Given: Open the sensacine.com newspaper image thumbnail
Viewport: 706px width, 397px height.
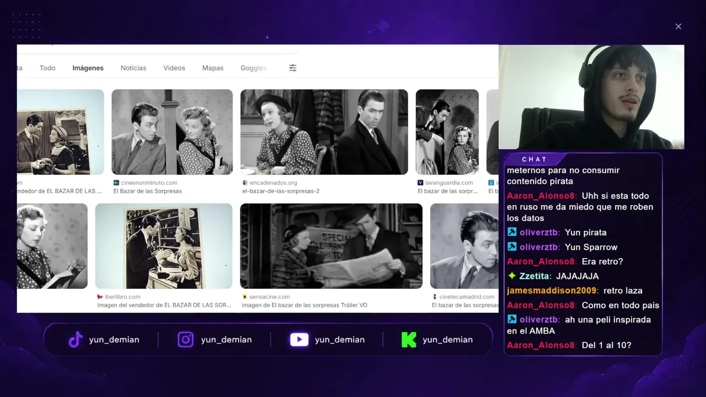Looking at the screenshot, I should coord(331,246).
